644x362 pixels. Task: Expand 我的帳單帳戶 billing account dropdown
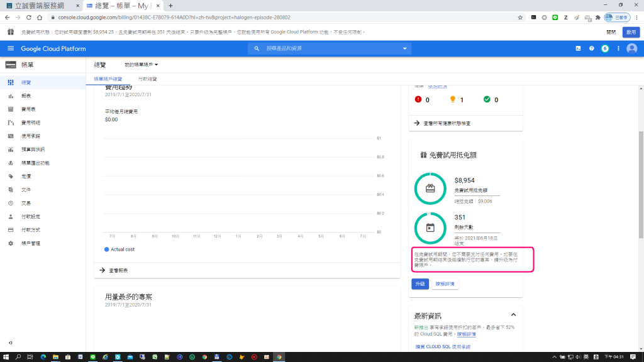(142, 65)
